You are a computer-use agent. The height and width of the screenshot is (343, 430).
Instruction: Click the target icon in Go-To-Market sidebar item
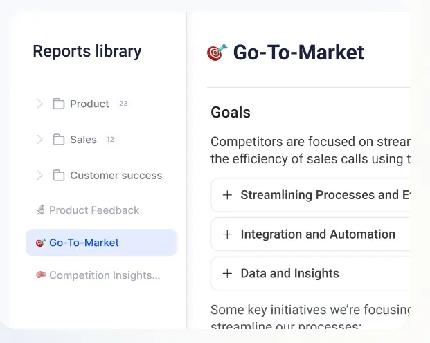41,243
